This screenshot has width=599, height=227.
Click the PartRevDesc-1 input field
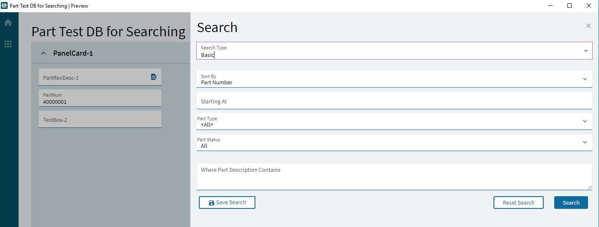click(x=94, y=77)
